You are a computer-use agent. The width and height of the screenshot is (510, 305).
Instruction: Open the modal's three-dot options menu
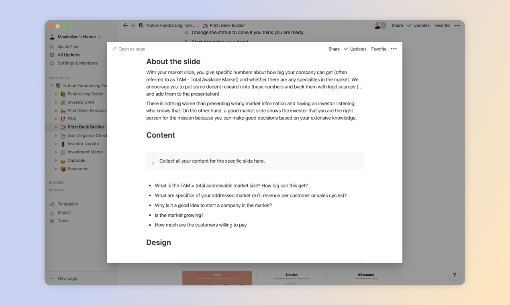coord(394,49)
